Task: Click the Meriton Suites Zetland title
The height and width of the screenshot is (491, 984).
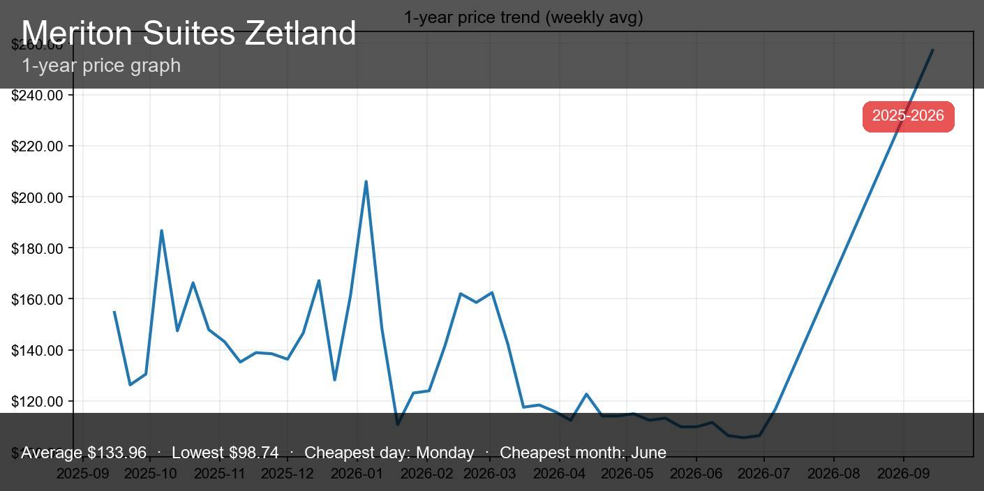Action: pyautogui.click(x=188, y=33)
